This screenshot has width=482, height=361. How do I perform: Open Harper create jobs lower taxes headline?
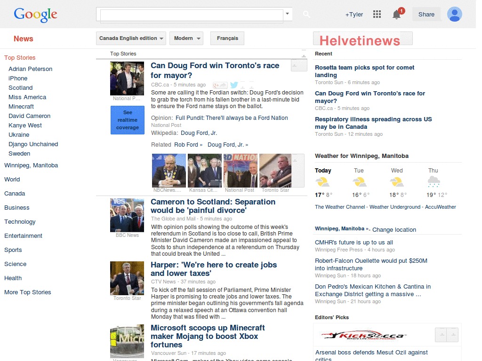(x=214, y=269)
